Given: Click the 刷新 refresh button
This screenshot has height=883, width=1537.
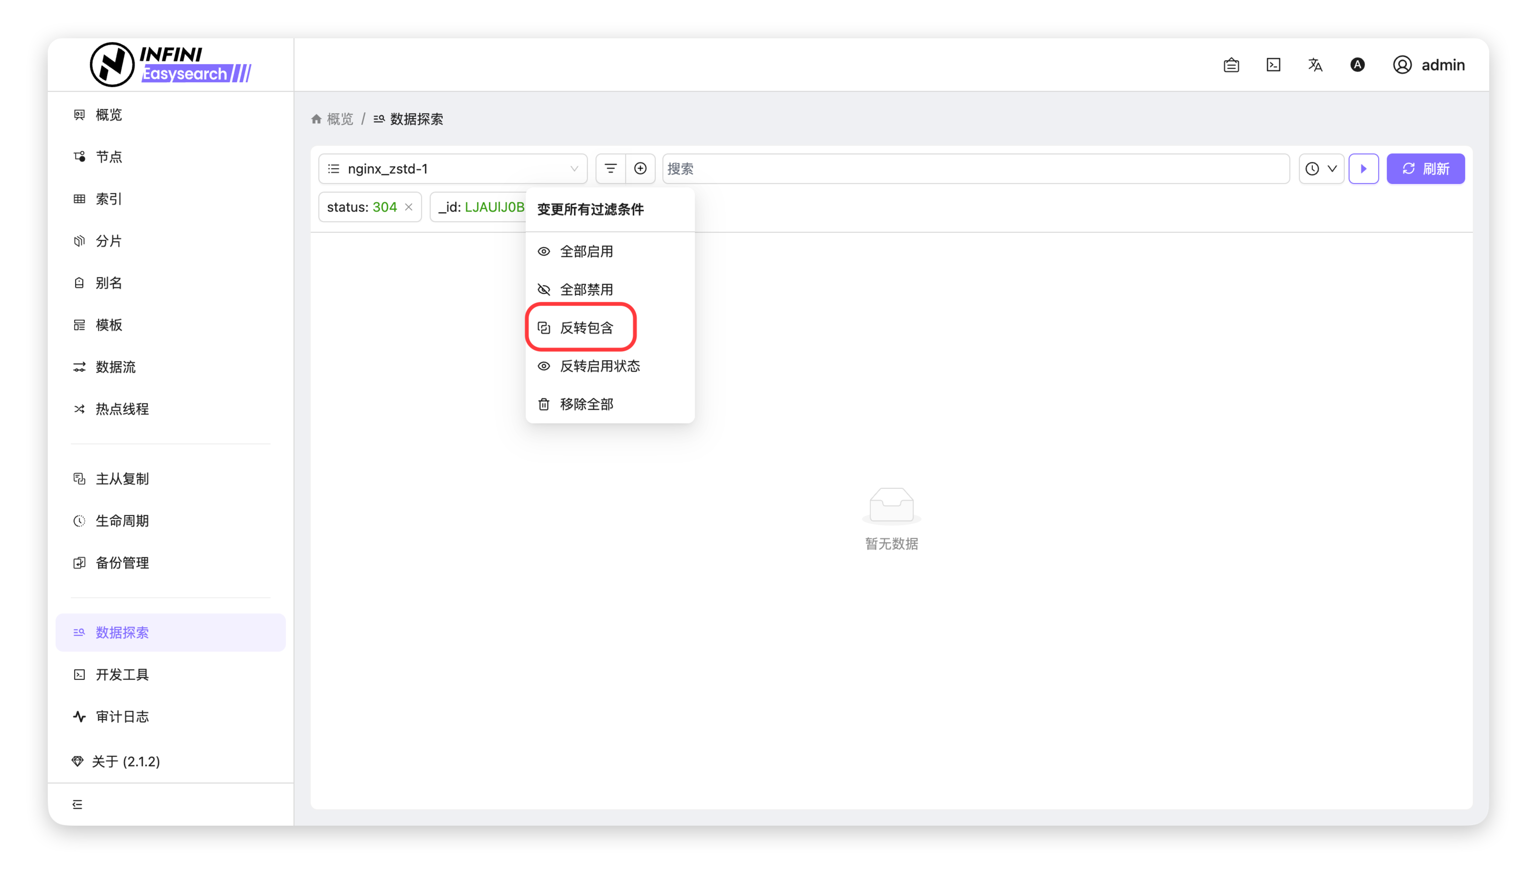Looking at the screenshot, I should pos(1425,169).
